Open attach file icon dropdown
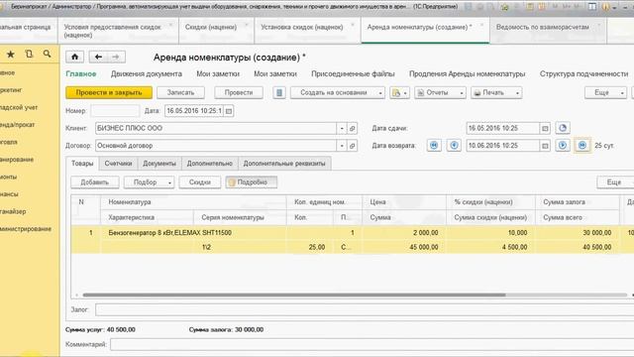The image size is (634, 357). pos(399,92)
